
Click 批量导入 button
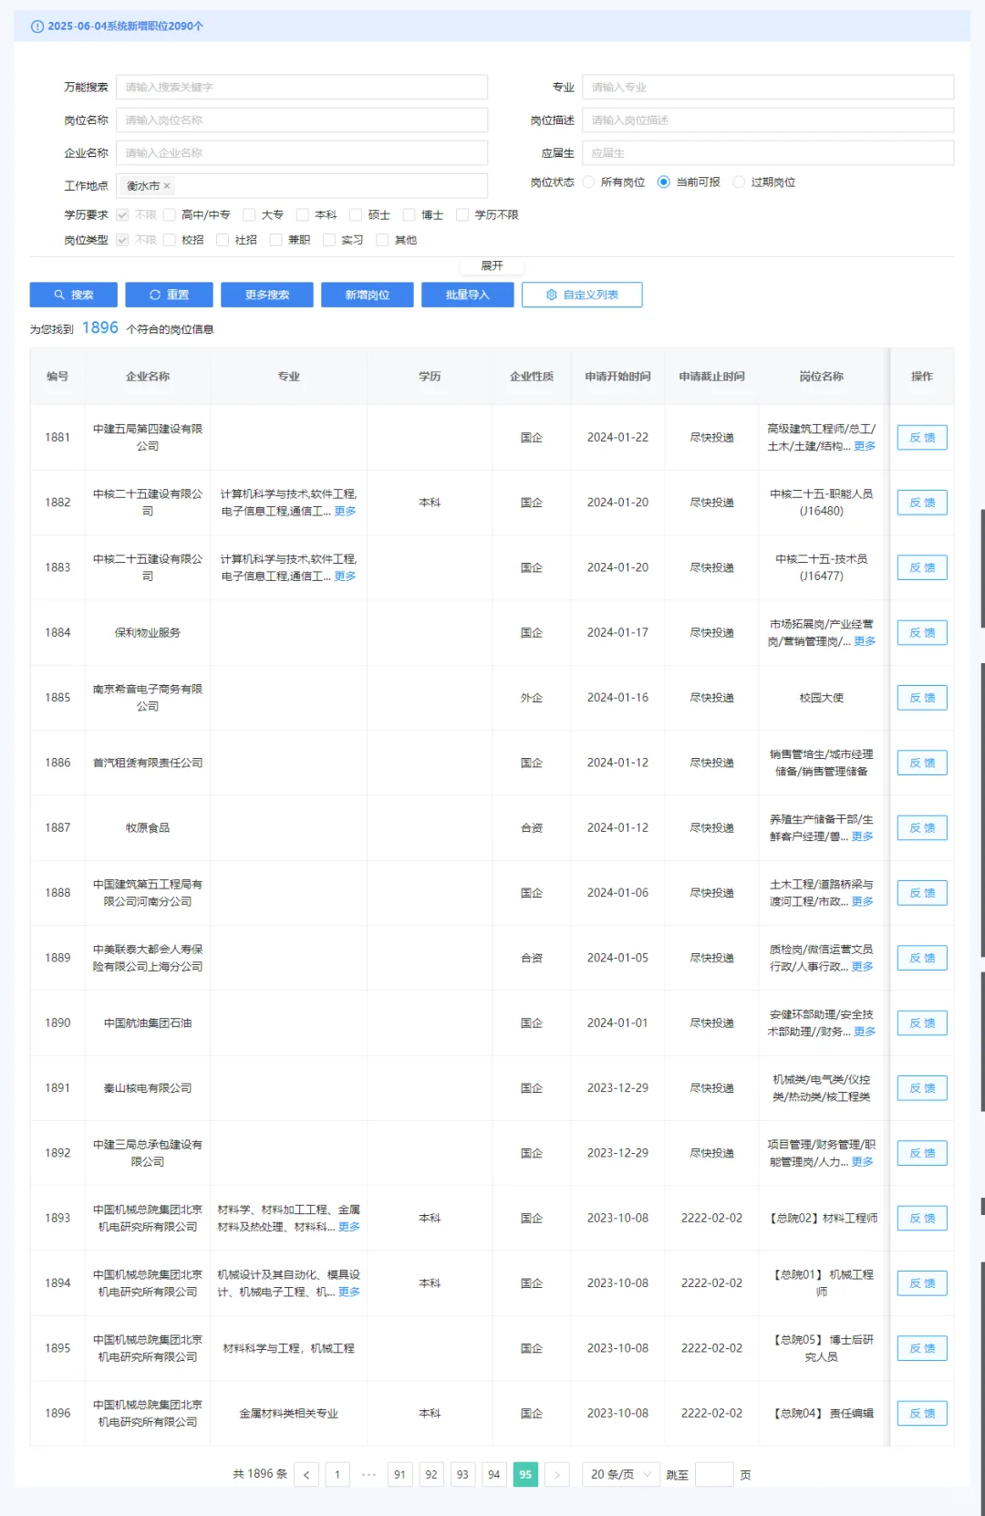468,295
